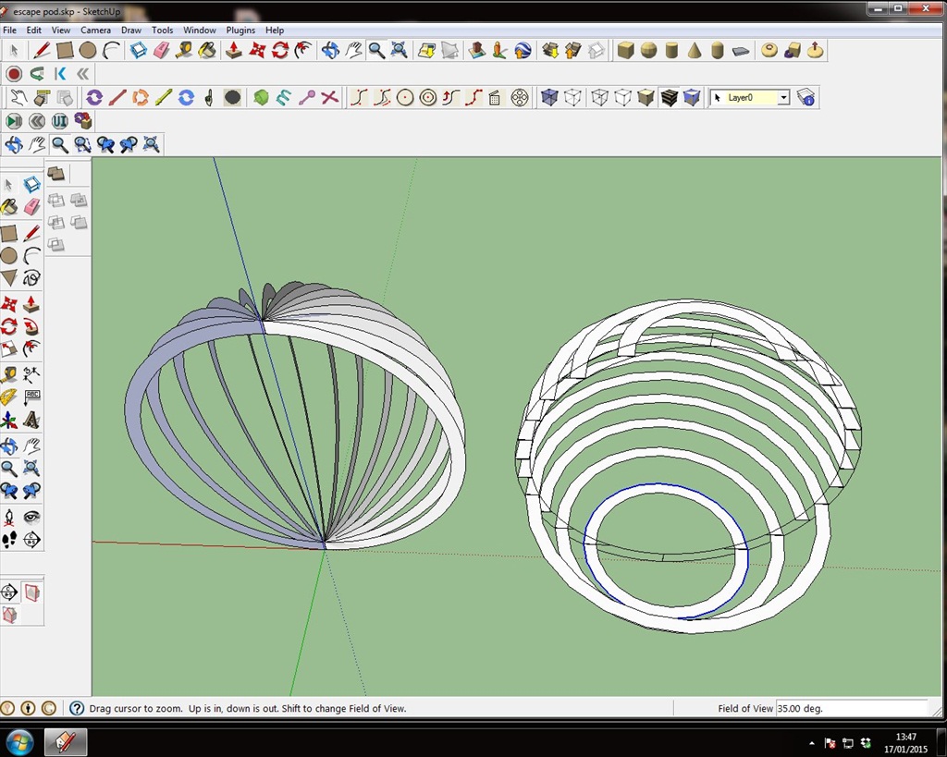Select the Pencil line tool in top toolbar
This screenshot has width=947, height=757.
click(x=42, y=50)
